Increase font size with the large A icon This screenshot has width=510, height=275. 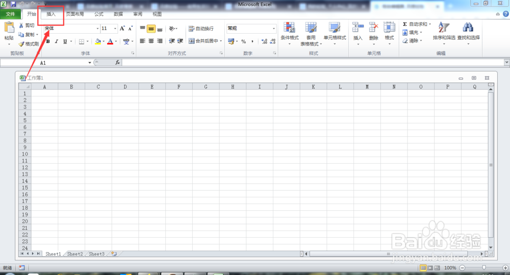click(122, 29)
